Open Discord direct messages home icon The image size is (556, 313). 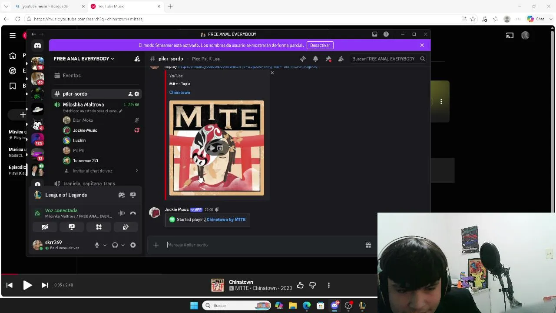[x=38, y=46]
